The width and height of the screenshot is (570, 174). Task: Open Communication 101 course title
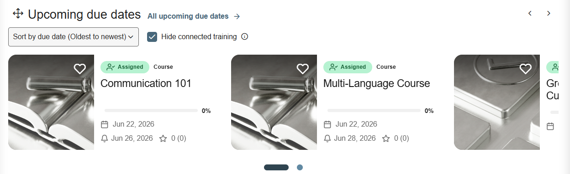(x=146, y=83)
